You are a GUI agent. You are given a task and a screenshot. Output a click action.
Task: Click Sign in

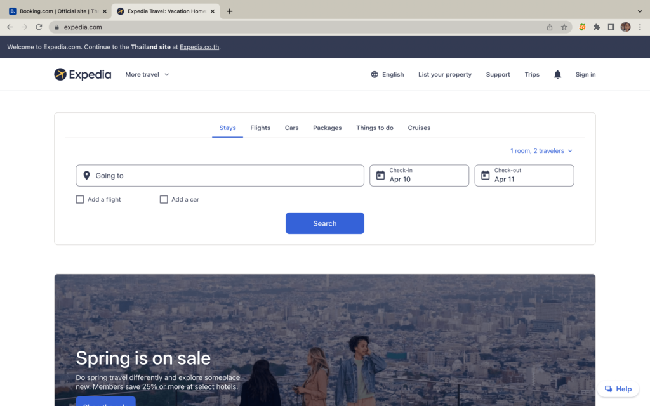(x=585, y=75)
